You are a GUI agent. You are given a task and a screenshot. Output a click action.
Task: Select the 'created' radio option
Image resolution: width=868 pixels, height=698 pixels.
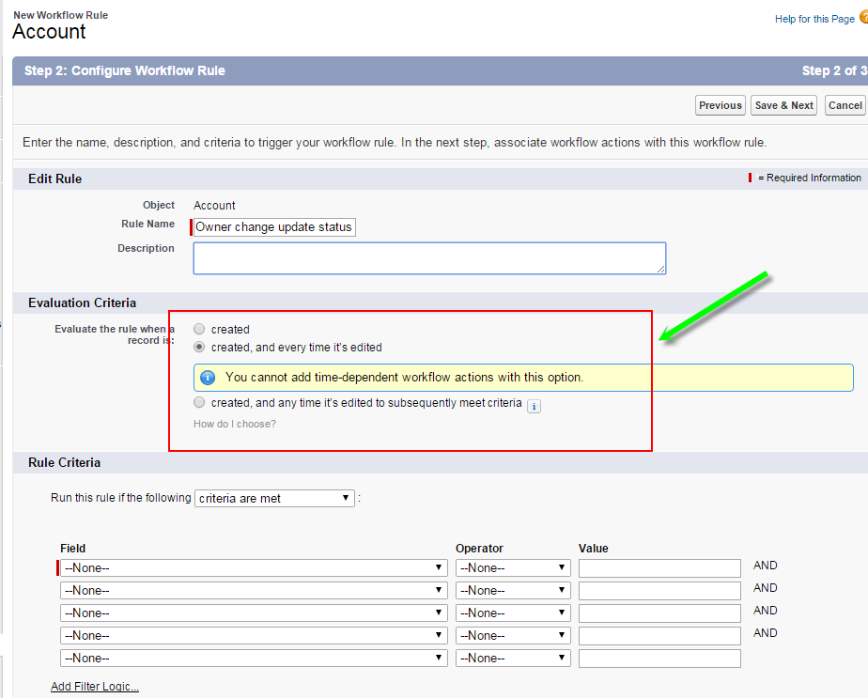(x=198, y=330)
